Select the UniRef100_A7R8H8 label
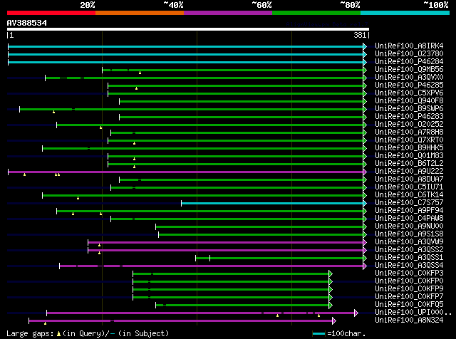Image resolution: width=456 pixels, height=339 pixels. point(409,132)
